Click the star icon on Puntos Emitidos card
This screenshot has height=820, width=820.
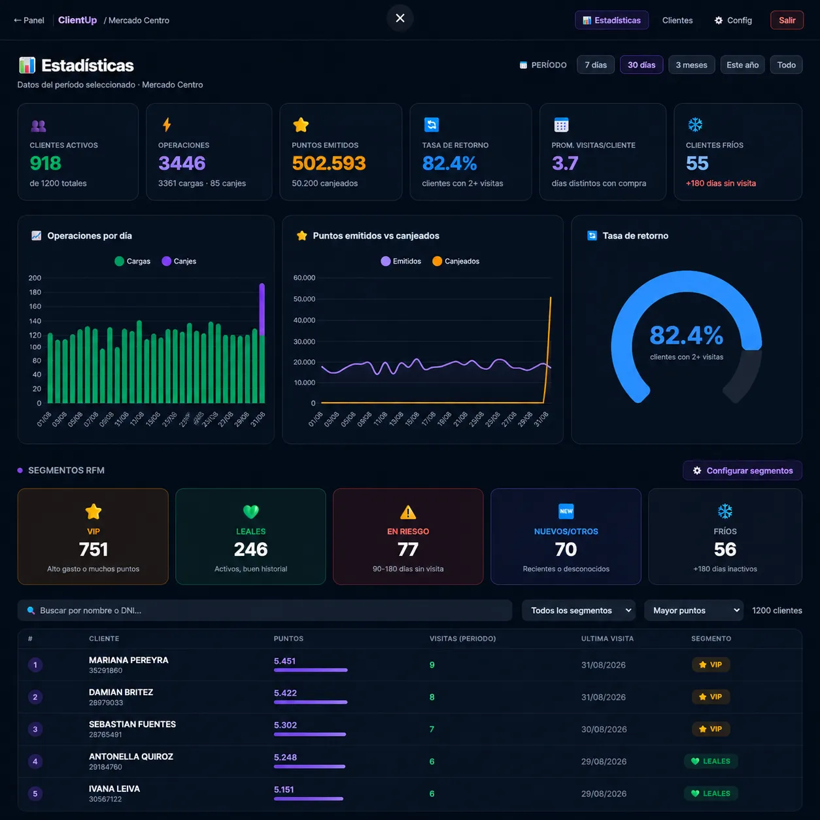coord(301,125)
